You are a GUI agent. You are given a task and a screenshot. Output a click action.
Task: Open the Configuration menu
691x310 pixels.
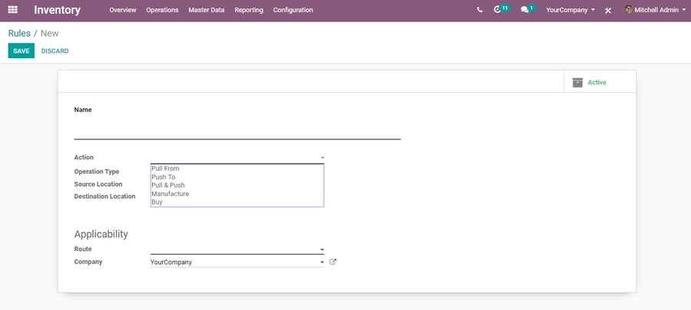293,10
